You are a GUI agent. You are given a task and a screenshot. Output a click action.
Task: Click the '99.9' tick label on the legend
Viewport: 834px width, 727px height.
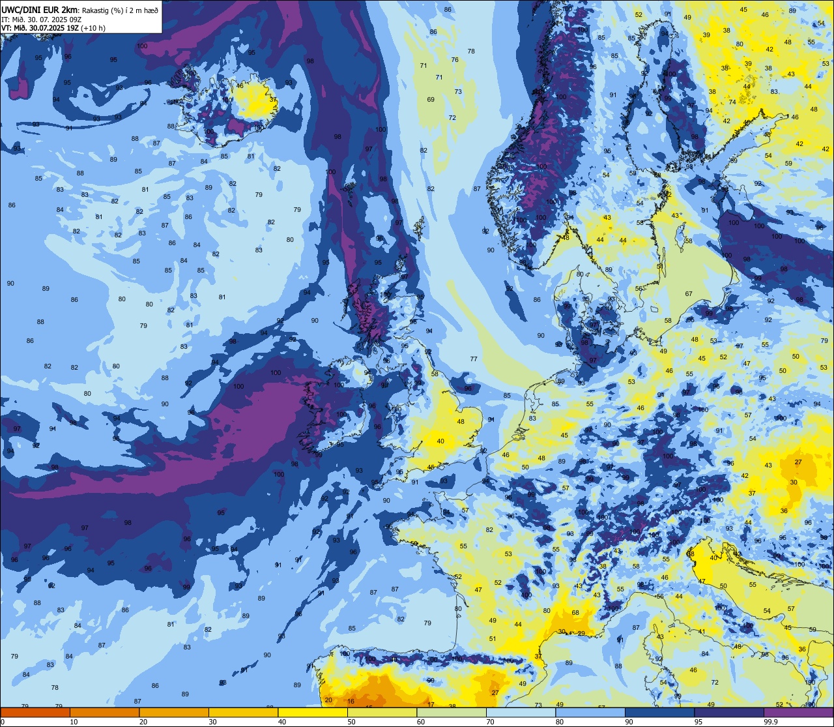point(771,722)
